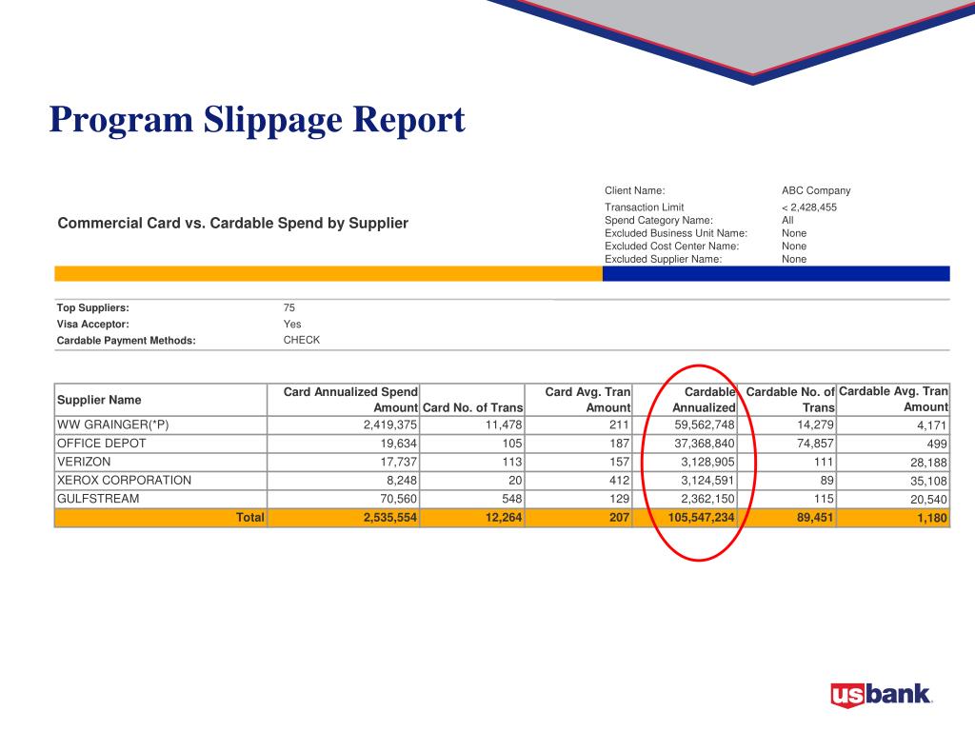Click the 'Commercial Card vs. Cardable Spend by Supplier' heading

232,223
